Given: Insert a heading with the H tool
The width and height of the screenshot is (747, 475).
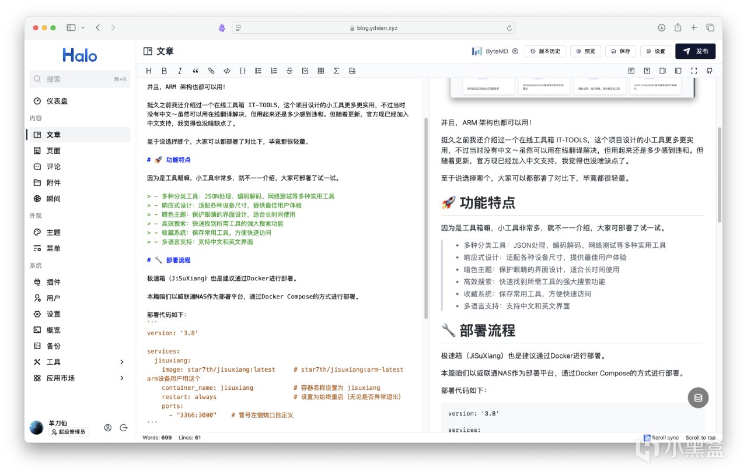Looking at the screenshot, I should pyautogui.click(x=148, y=71).
